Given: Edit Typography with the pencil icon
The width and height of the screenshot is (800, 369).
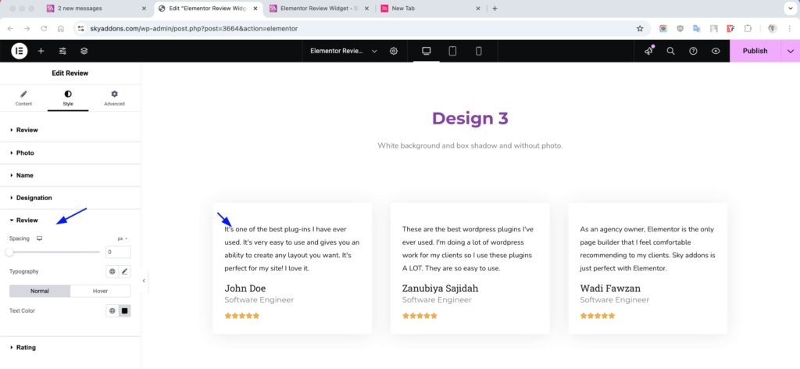Looking at the screenshot, I should (124, 271).
